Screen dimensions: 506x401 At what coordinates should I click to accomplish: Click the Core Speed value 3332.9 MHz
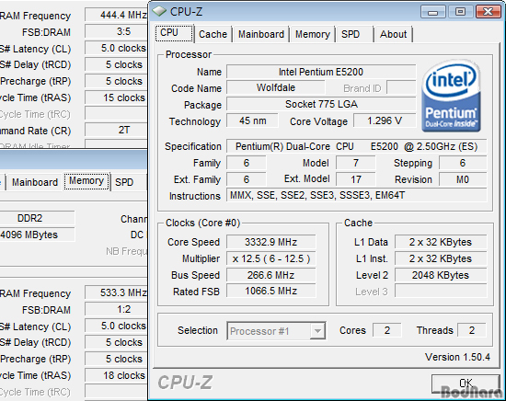pyautogui.click(x=270, y=242)
